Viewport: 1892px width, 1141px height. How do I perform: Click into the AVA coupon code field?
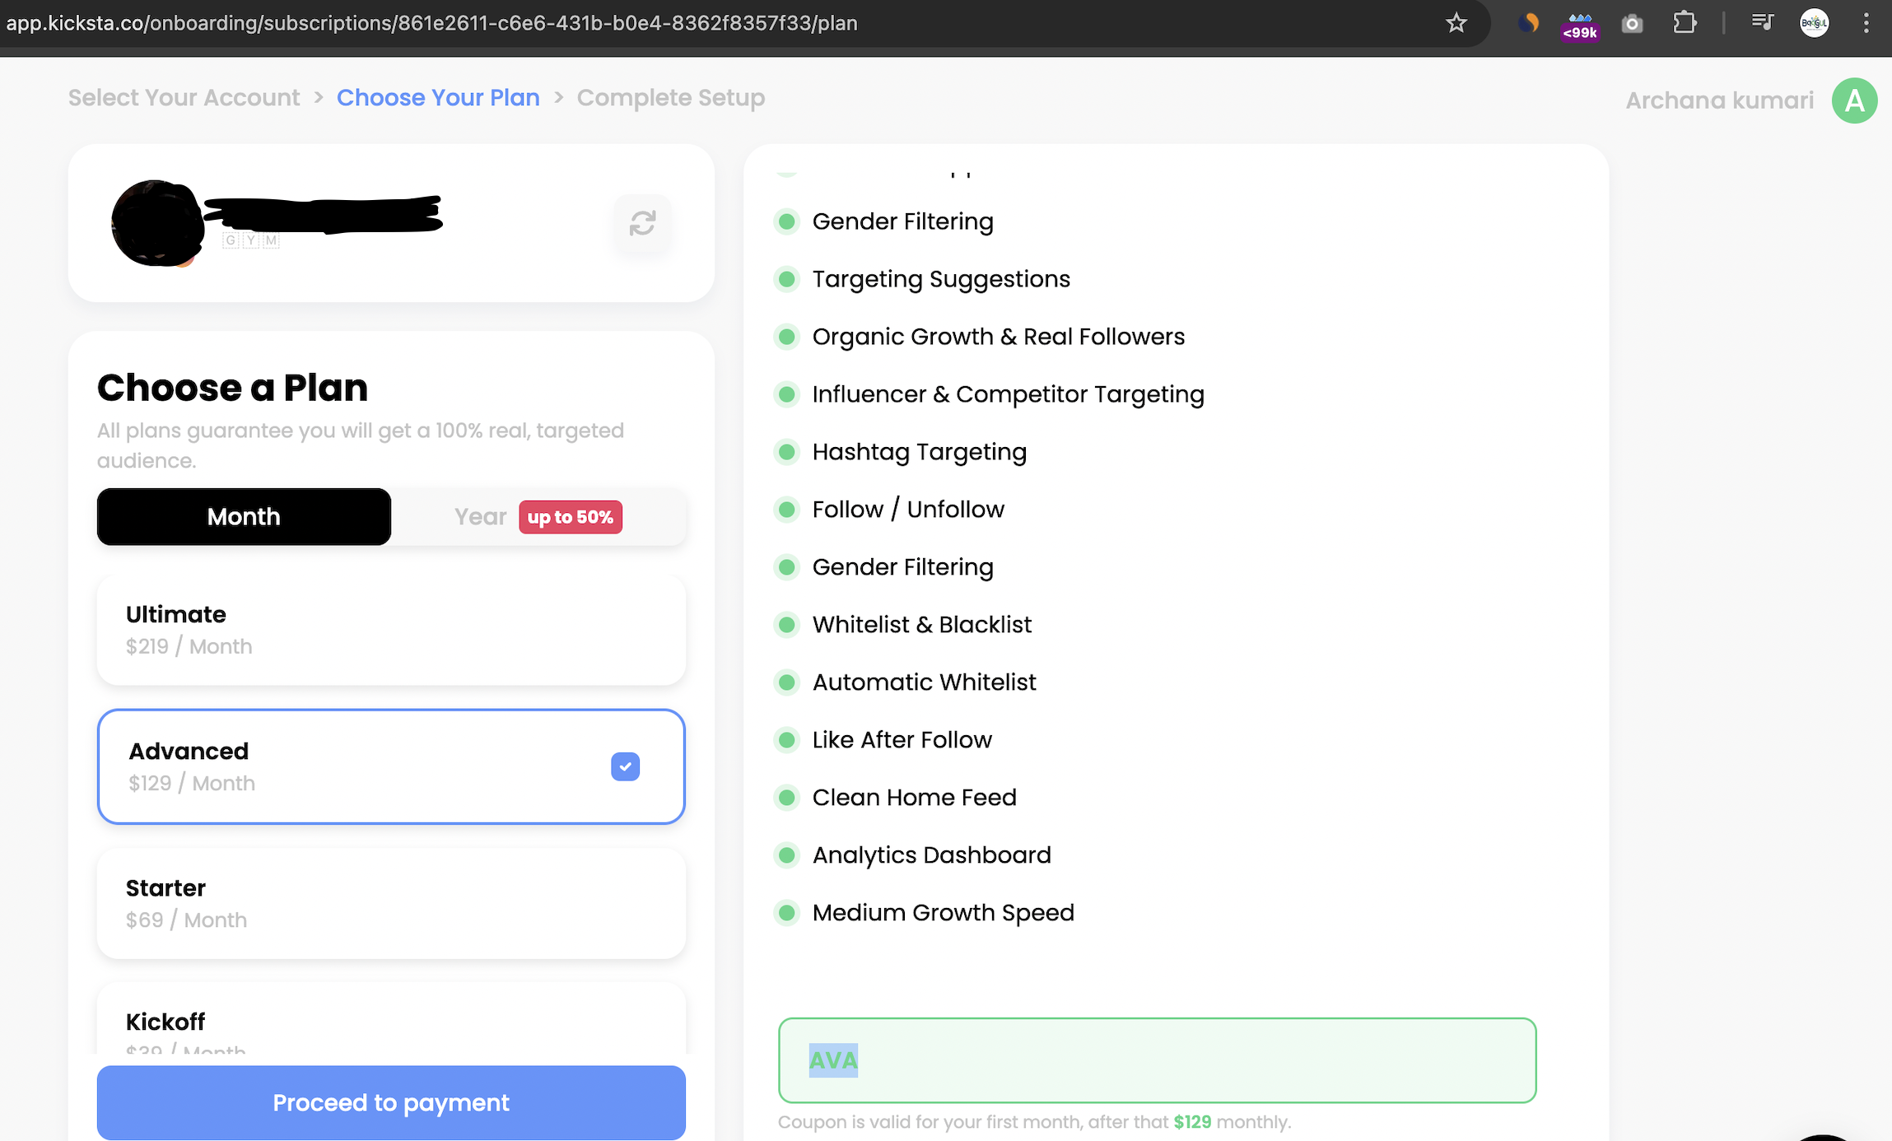tap(1156, 1060)
